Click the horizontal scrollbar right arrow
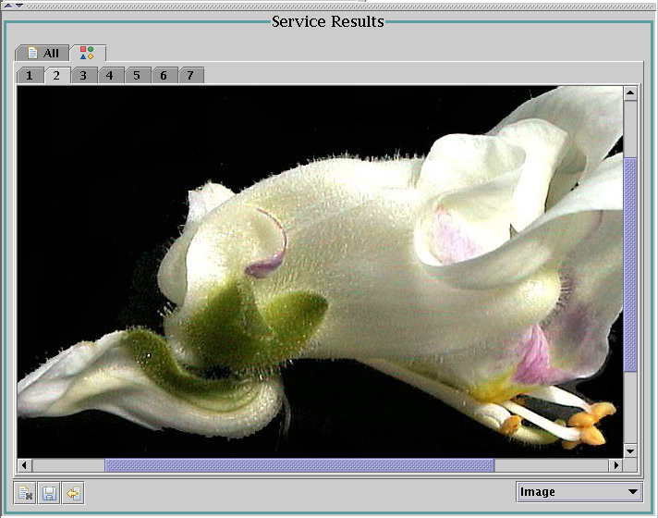Image resolution: width=658 pixels, height=518 pixels. [x=615, y=464]
